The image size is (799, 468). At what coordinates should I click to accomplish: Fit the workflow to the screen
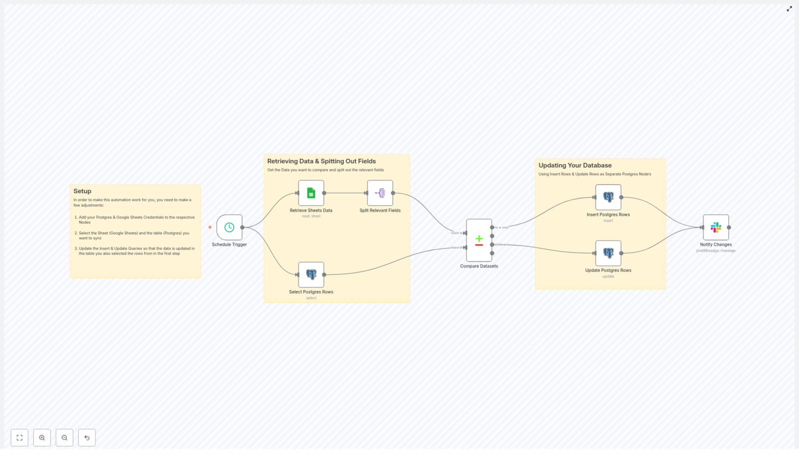19,438
